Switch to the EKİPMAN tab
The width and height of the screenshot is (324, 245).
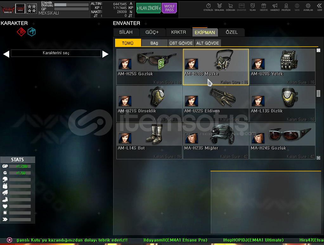click(205, 32)
